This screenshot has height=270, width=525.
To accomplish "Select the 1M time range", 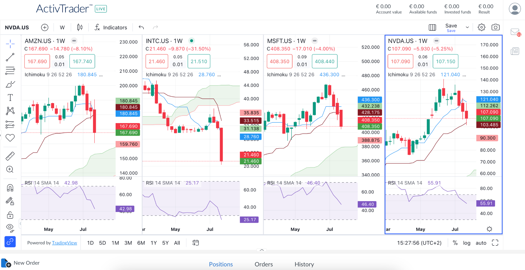I will [x=115, y=243].
